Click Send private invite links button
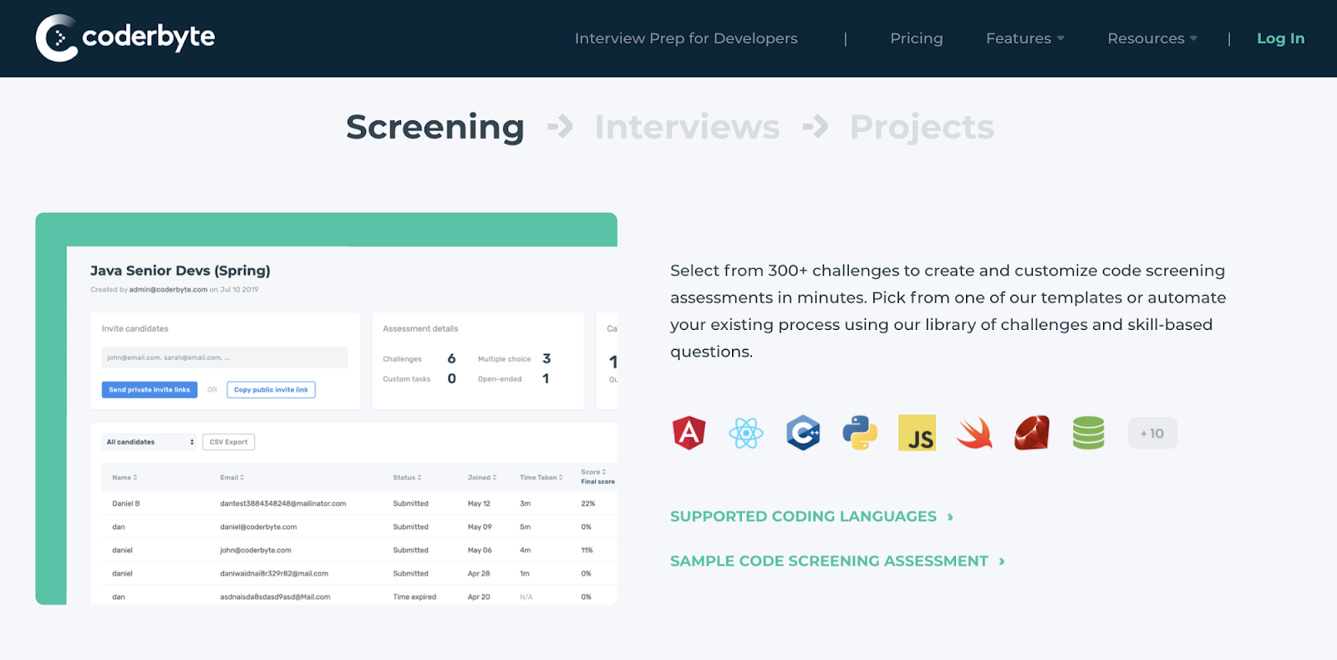The image size is (1337, 660). 150,389
